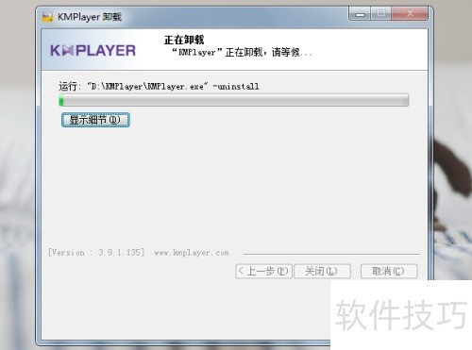
Task: Click the 运行 uninstall command text
Action: pyautogui.click(x=159, y=86)
